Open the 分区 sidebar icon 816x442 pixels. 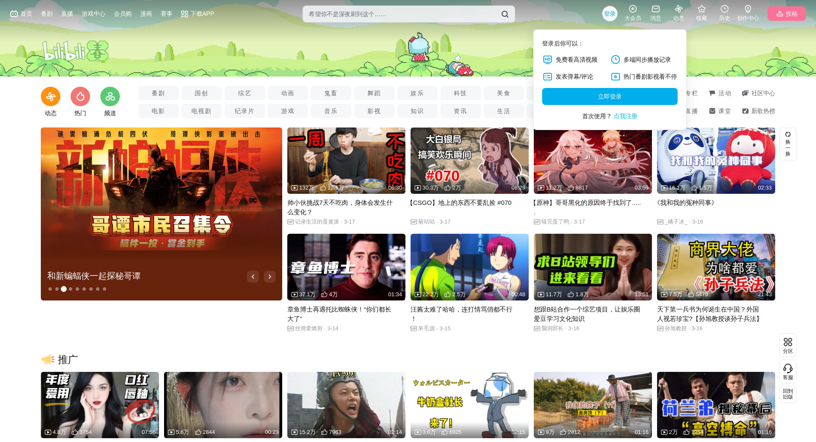coord(788,342)
